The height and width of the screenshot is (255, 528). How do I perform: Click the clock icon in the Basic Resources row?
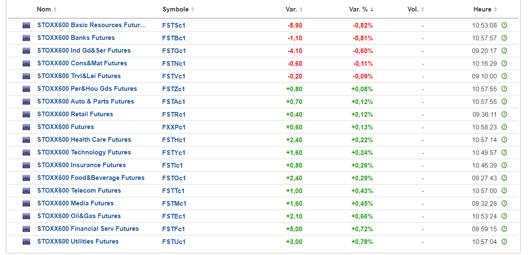tap(504, 25)
